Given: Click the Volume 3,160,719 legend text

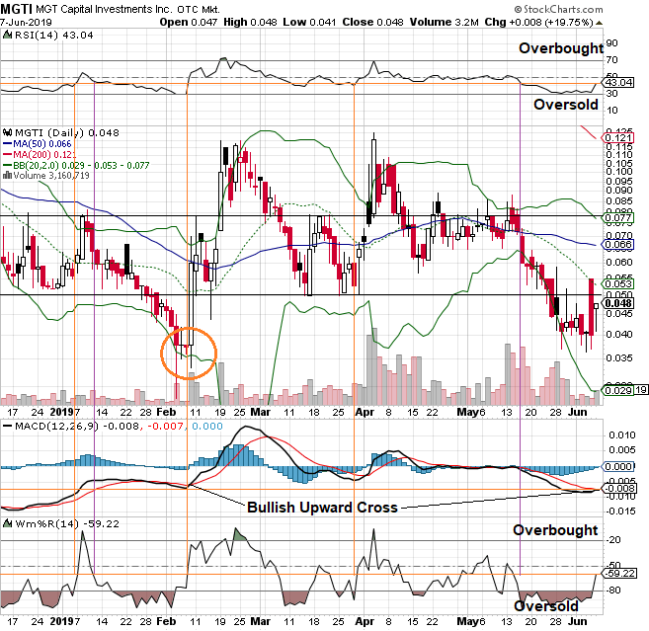Looking at the screenshot, I should coord(51,176).
